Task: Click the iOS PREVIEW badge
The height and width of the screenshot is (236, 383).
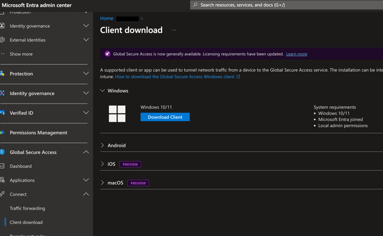Action: coord(130,164)
